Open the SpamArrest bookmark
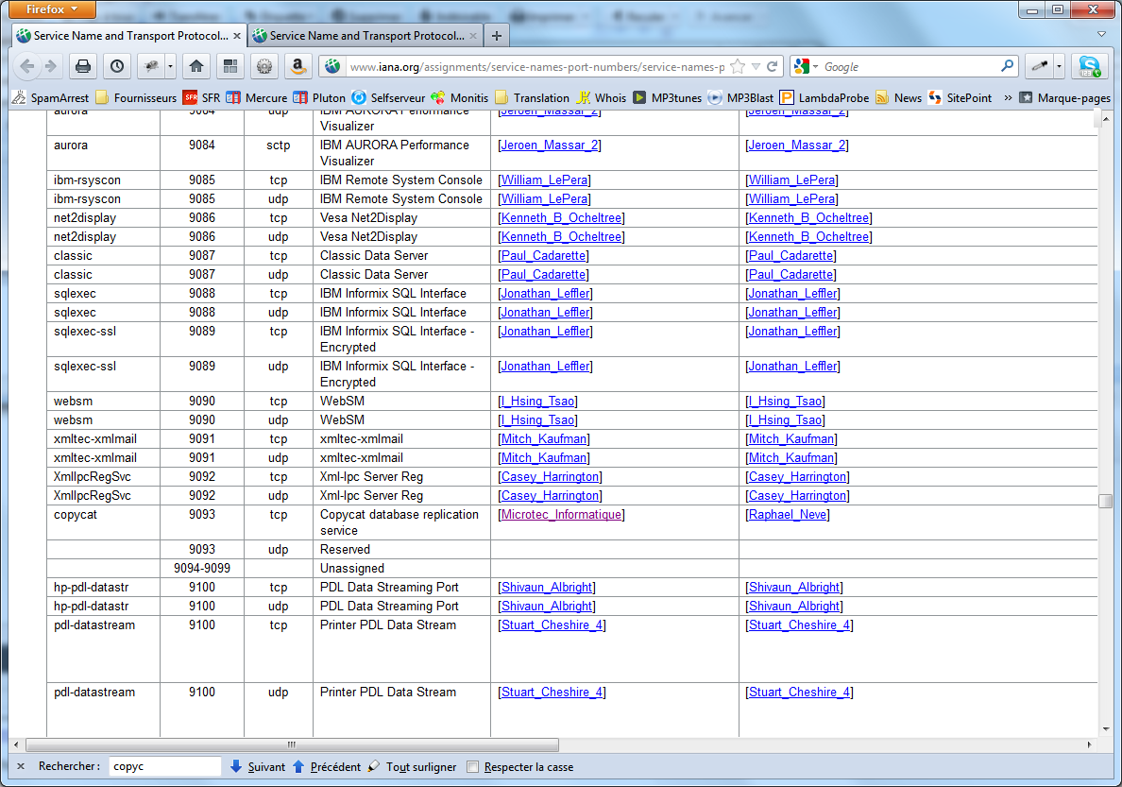Image resolution: width=1122 pixels, height=787 pixels. [50, 98]
